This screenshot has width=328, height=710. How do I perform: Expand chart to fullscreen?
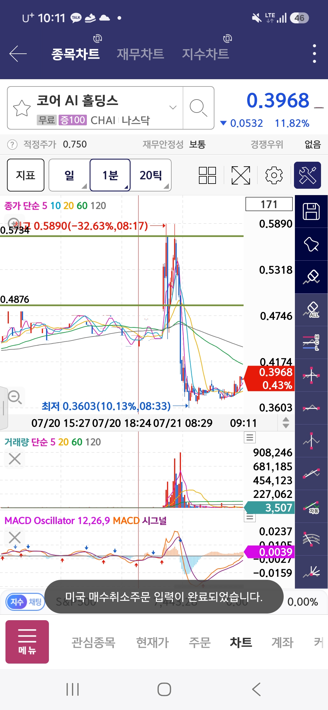tap(241, 175)
